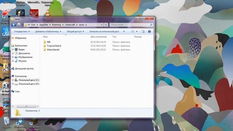Show the preview pane icon
The width and height of the screenshot is (233, 131).
click(x=143, y=32)
